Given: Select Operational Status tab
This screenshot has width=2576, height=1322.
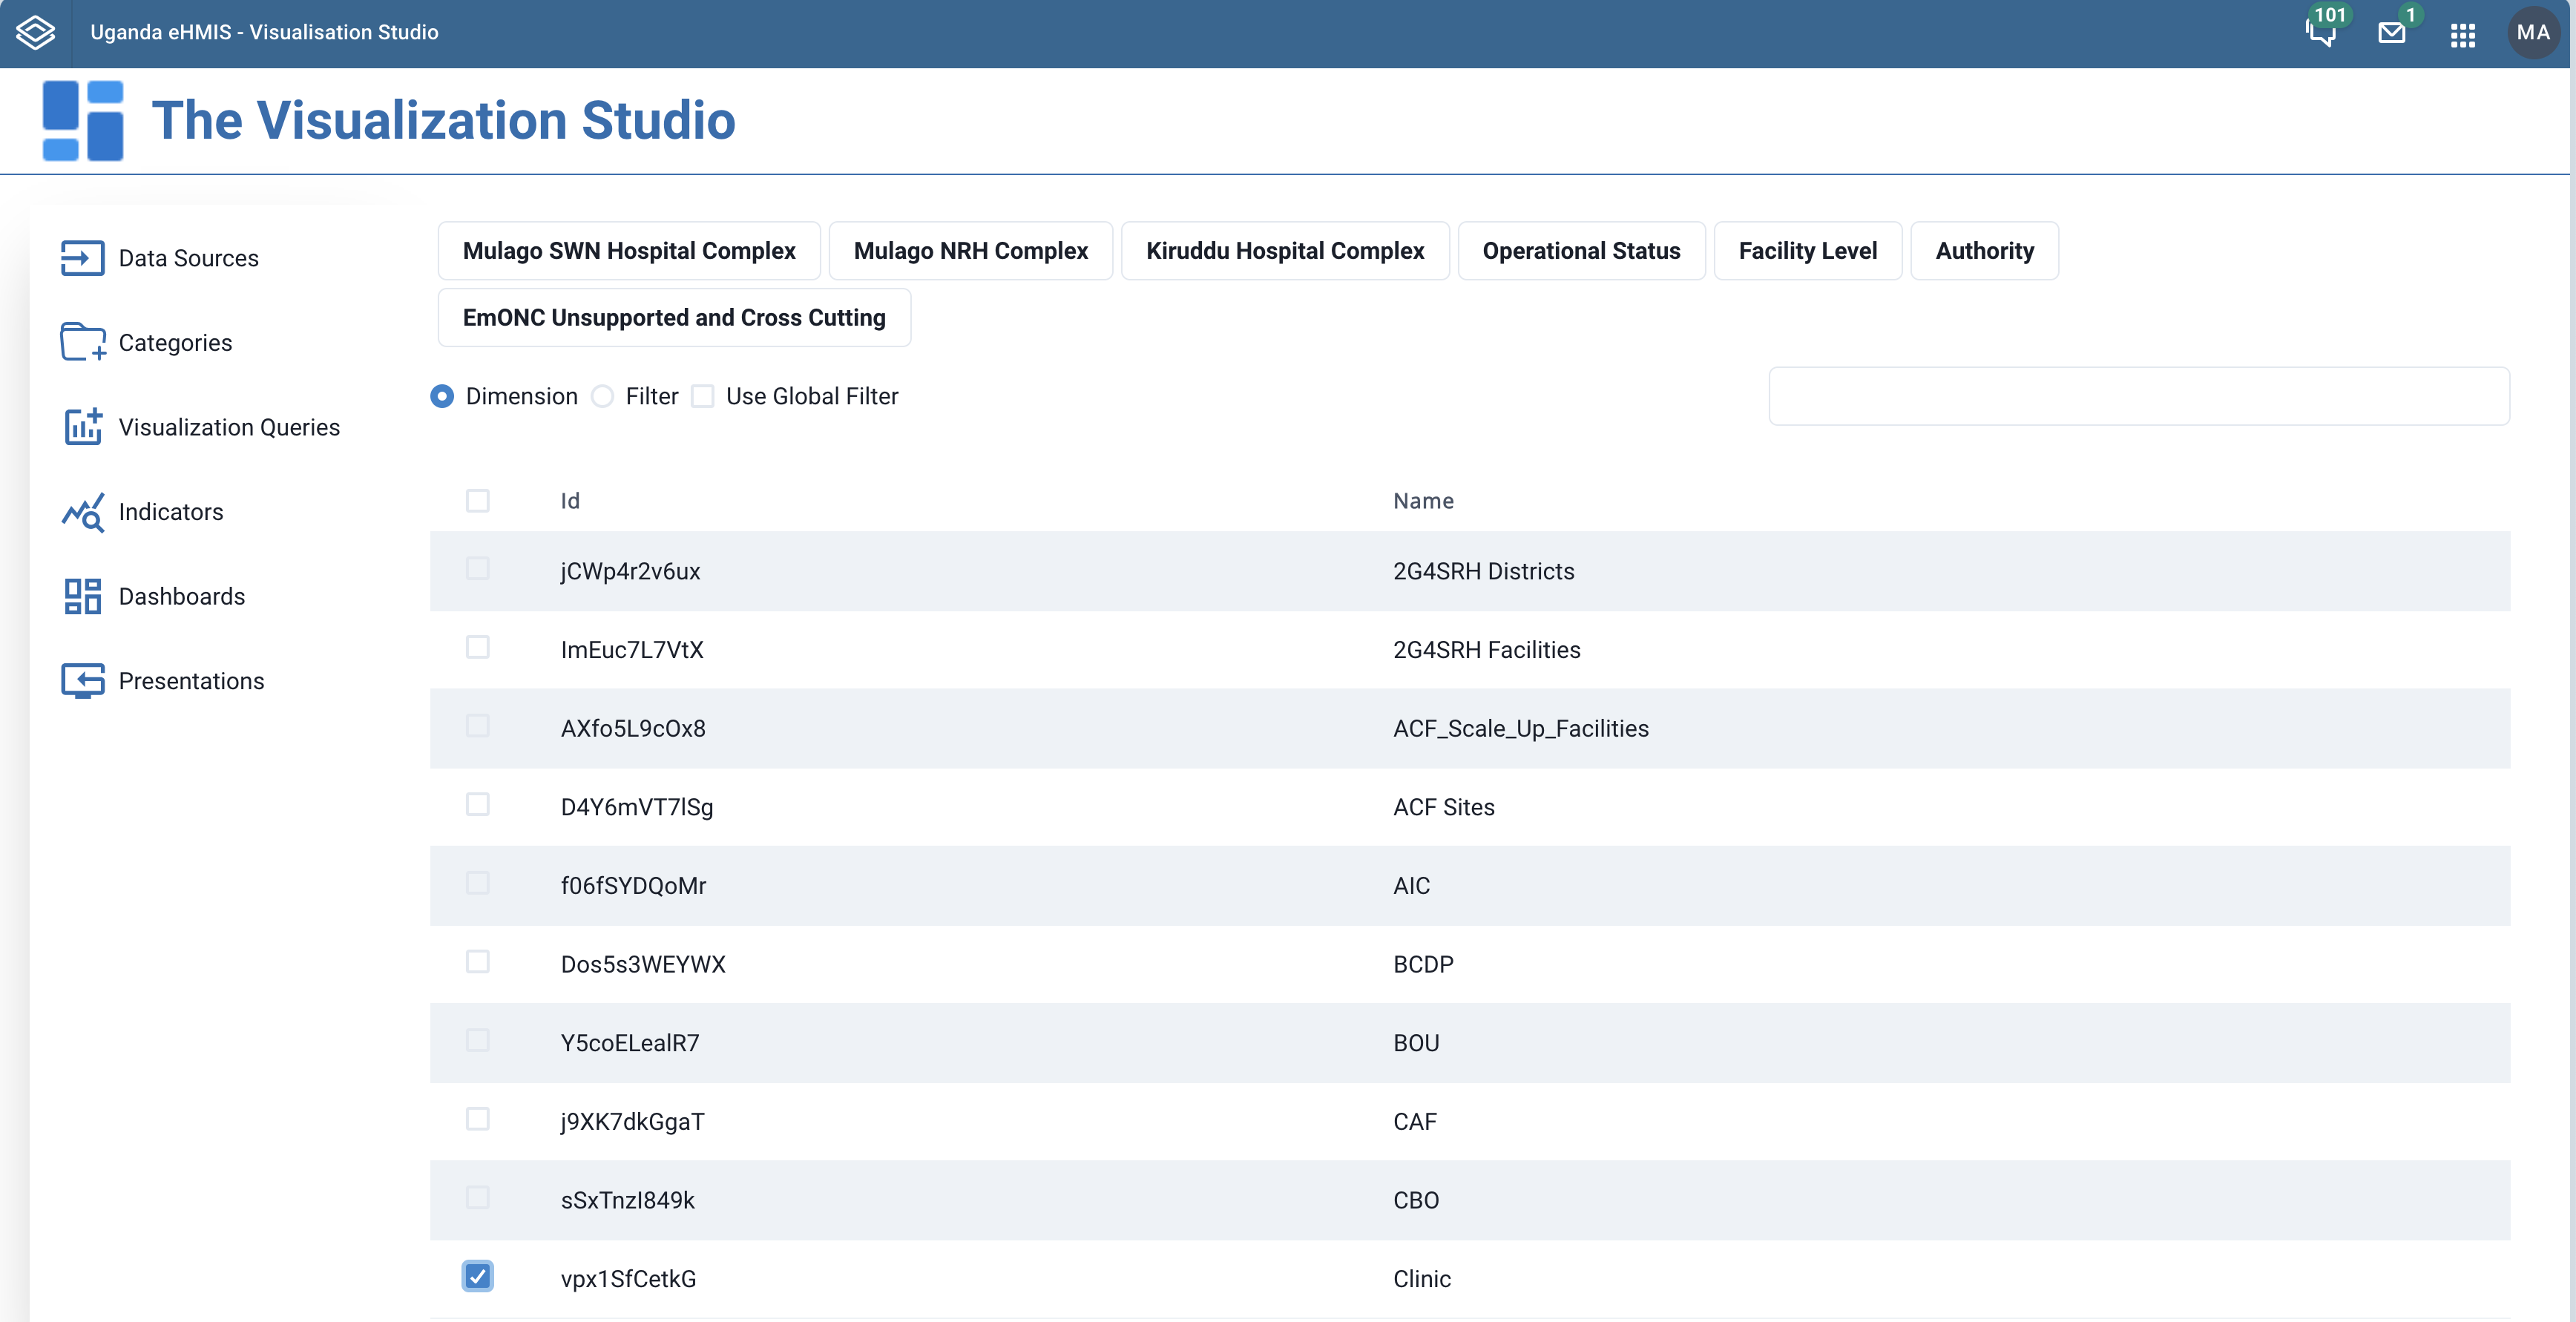Looking at the screenshot, I should click(1581, 251).
